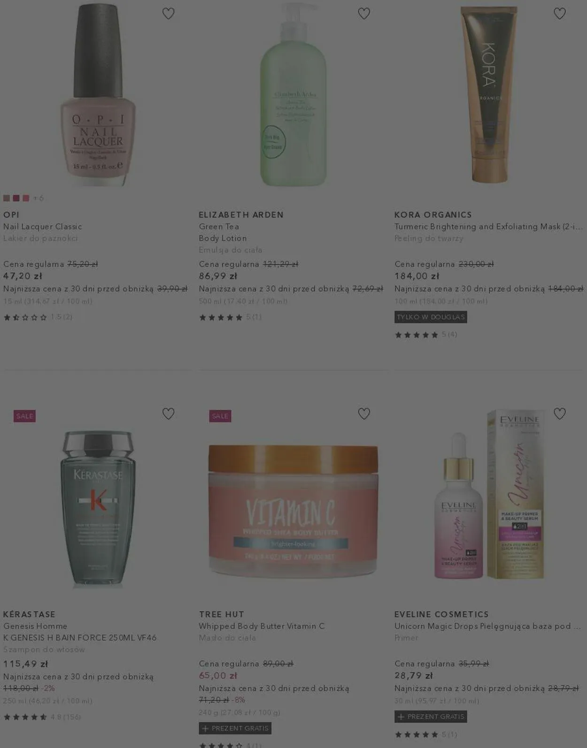Pick the third pink OPI swatch

(x=26, y=198)
